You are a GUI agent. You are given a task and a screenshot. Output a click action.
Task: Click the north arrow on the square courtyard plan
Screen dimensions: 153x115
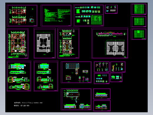click(26, 55)
